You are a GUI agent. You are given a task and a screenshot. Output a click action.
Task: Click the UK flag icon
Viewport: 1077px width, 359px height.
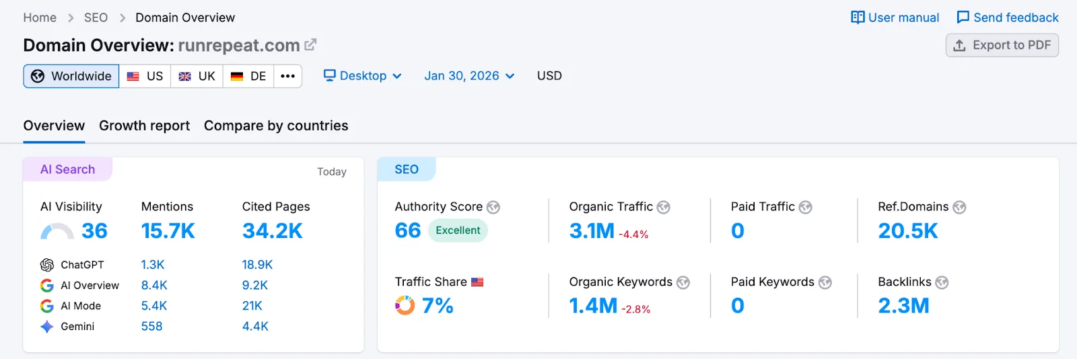pos(184,76)
